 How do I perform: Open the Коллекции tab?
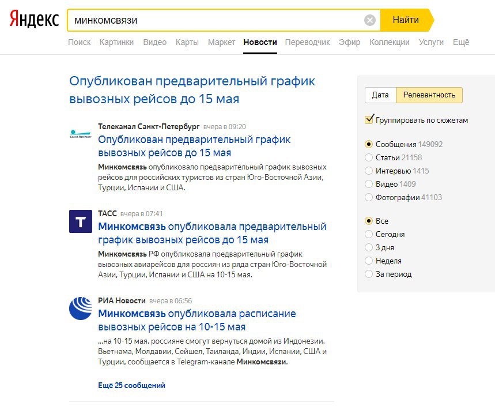(x=389, y=42)
